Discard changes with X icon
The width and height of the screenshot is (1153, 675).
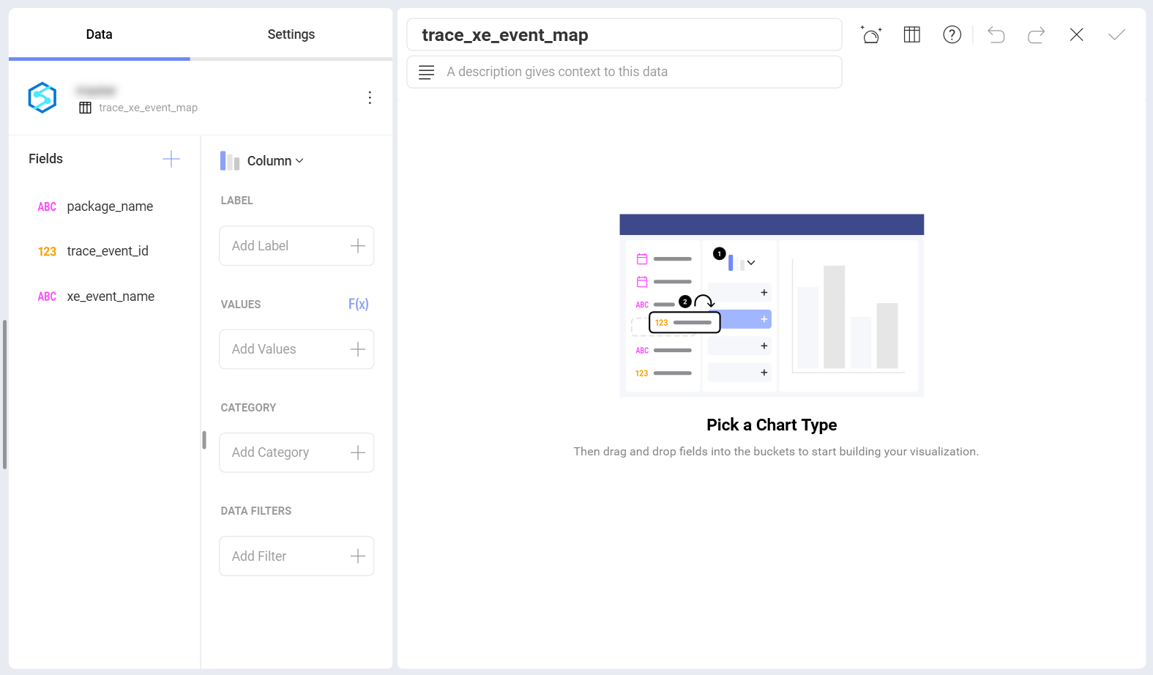pyautogui.click(x=1076, y=34)
